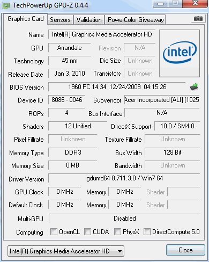209x262 pixels.
Task: Check the PhysX checkbox
Action: [117, 231]
